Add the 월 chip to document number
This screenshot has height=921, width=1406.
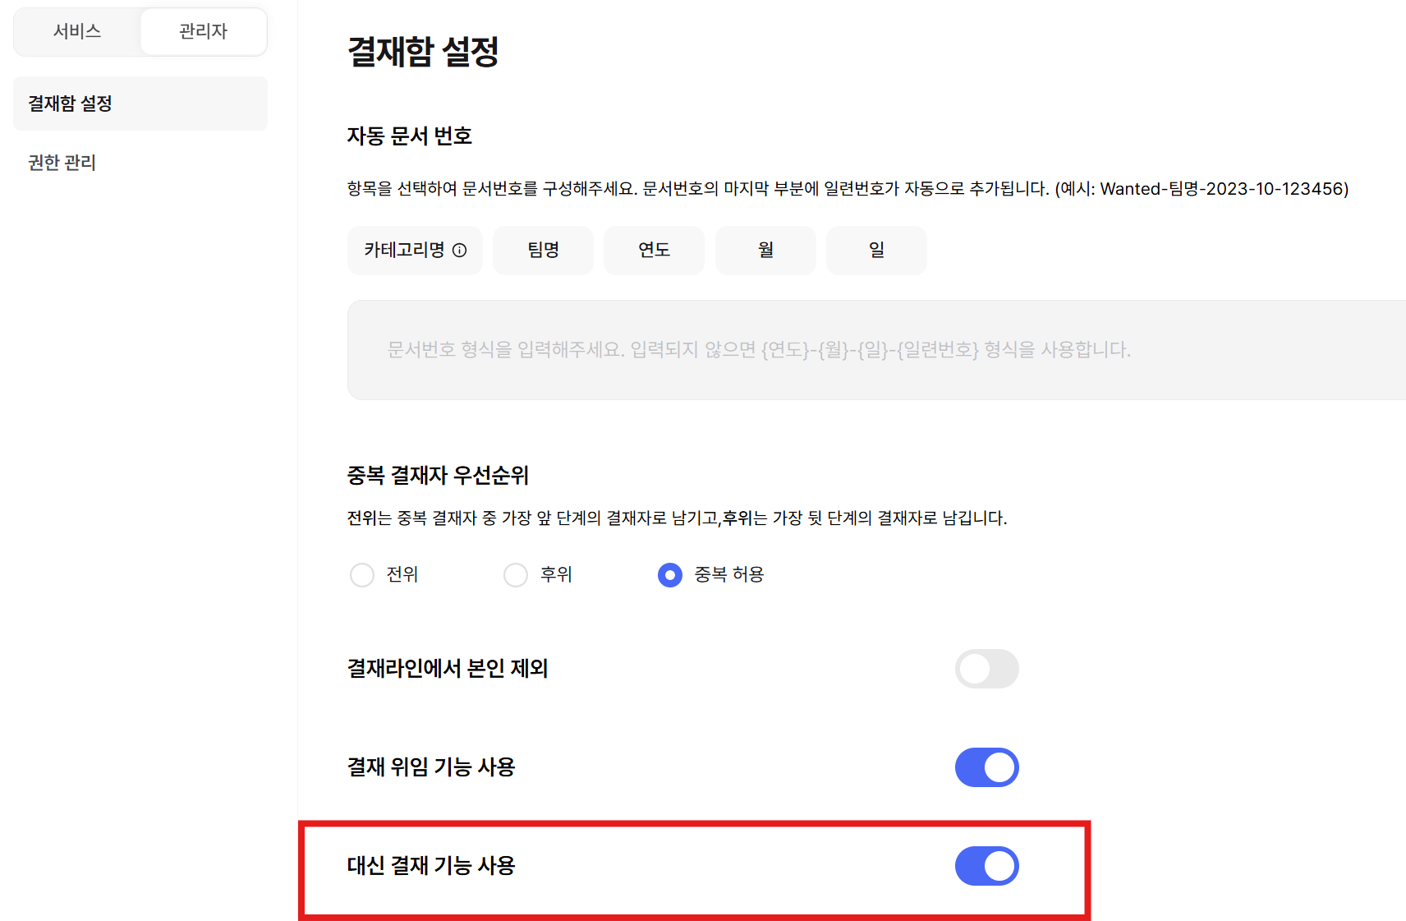click(x=765, y=251)
